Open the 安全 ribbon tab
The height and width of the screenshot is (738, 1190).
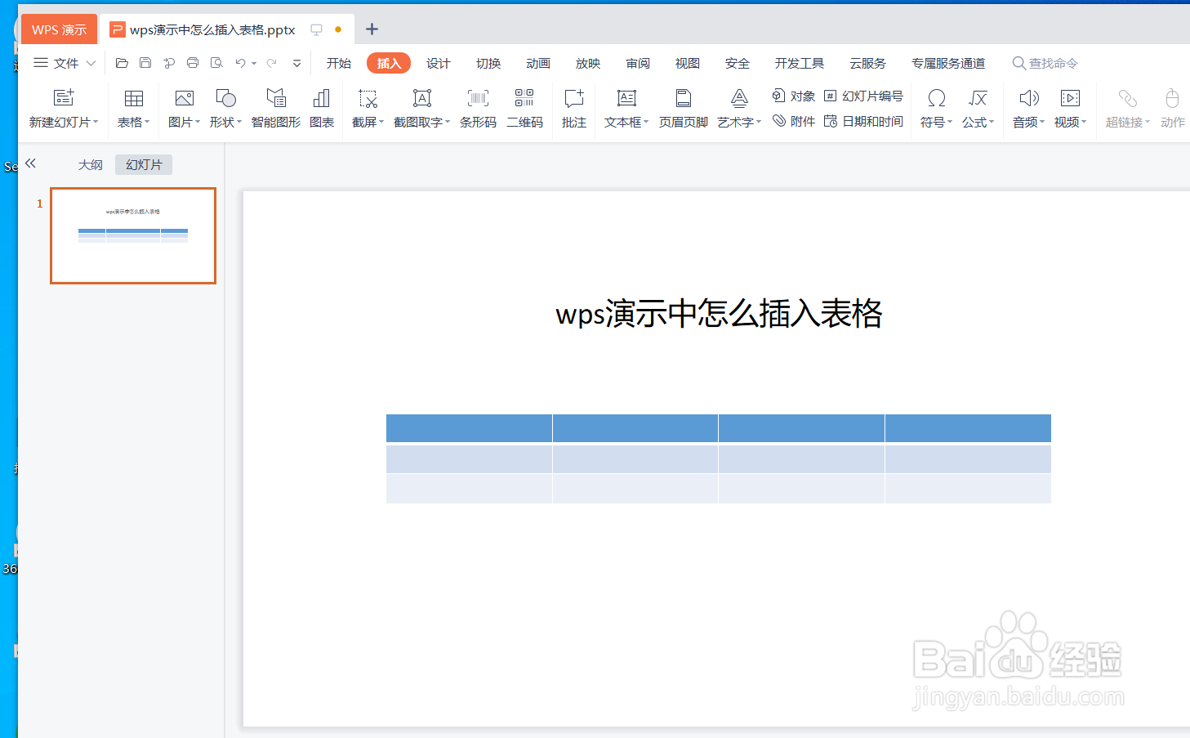(738, 63)
